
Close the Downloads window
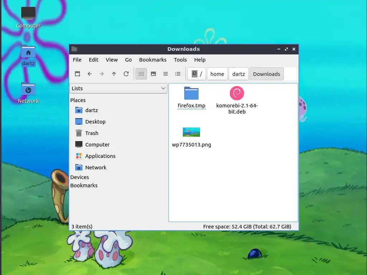point(294,49)
